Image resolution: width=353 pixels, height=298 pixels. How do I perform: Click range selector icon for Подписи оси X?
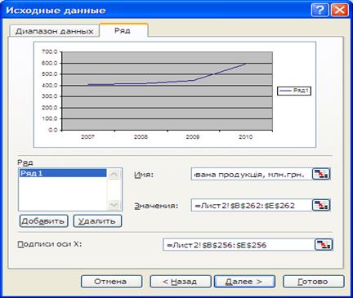(x=324, y=245)
